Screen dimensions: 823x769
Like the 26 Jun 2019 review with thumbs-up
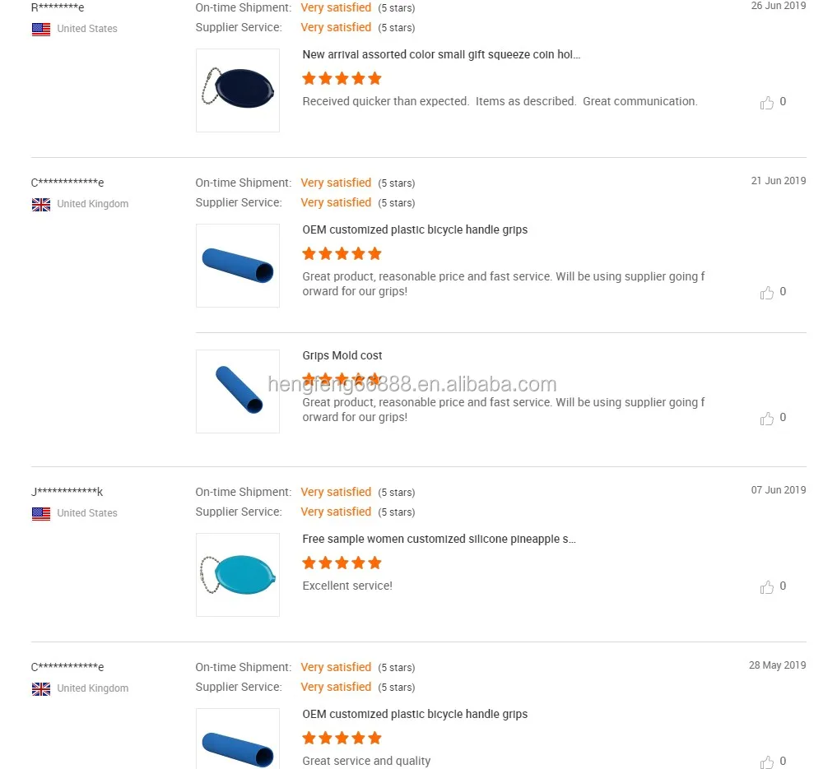(767, 103)
